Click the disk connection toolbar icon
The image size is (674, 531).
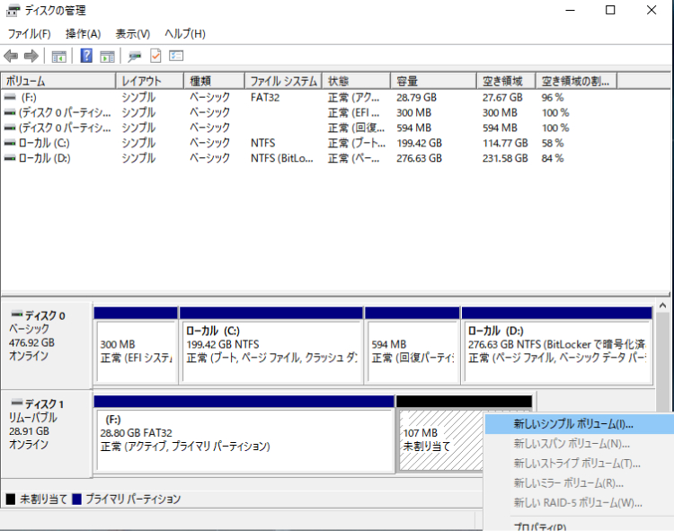tap(135, 57)
